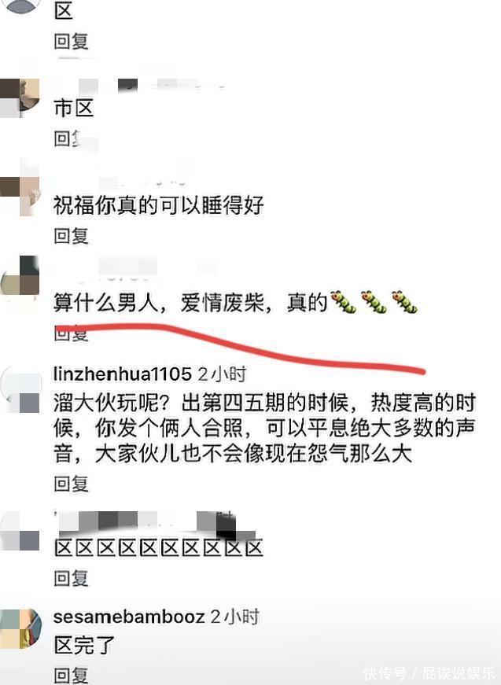The width and height of the screenshot is (501, 685).
Task: Click the first caterpillar emoji
Action: pyautogui.click(x=344, y=301)
